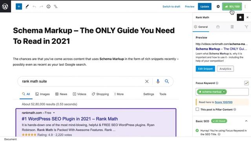The height and width of the screenshot is (141, 251).
Task: Click Switch to draft
Action: (171, 7)
